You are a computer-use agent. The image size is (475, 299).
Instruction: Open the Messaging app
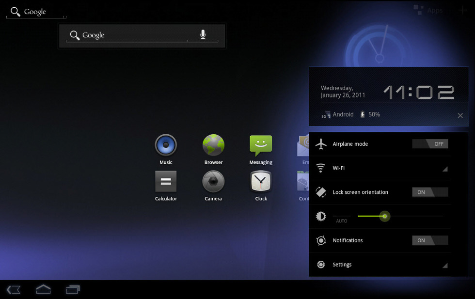click(x=261, y=145)
